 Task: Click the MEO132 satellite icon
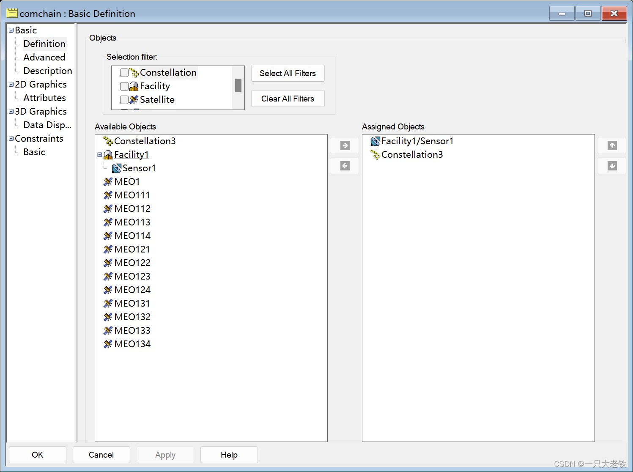pos(108,317)
